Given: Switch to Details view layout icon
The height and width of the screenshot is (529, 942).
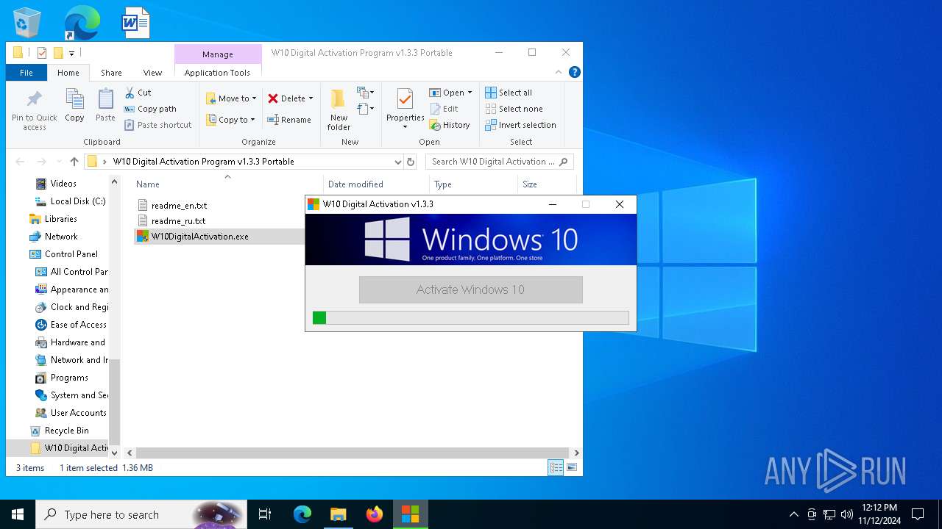Looking at the screenshot, I should coord(556,467).
